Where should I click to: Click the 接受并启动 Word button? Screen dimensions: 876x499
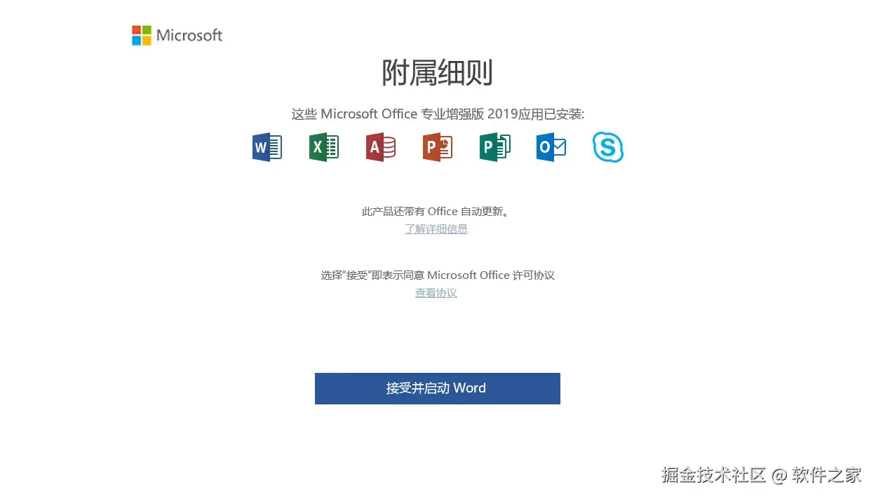[438, 388]
